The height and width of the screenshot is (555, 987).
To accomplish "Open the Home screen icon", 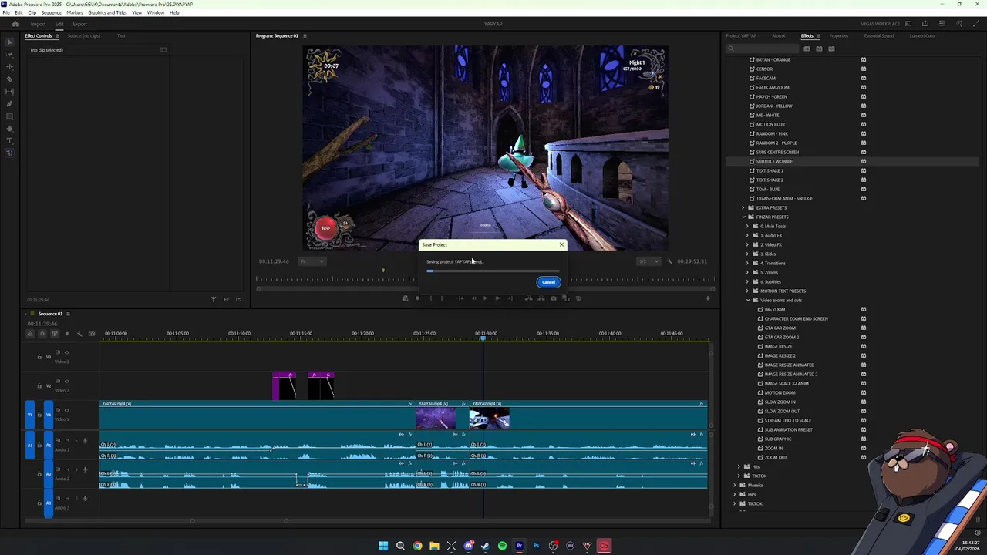I will coord(15,24).
